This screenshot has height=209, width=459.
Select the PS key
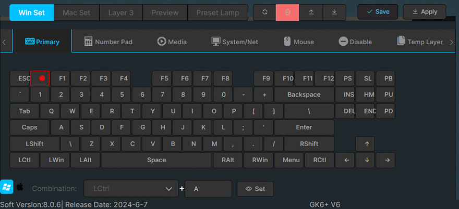[x=345, y=79]
